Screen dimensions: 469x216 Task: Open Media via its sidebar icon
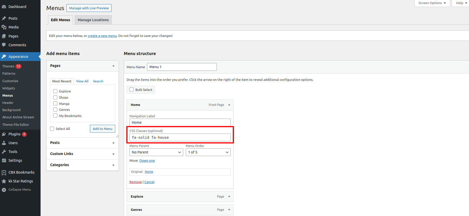pos(4,27)
